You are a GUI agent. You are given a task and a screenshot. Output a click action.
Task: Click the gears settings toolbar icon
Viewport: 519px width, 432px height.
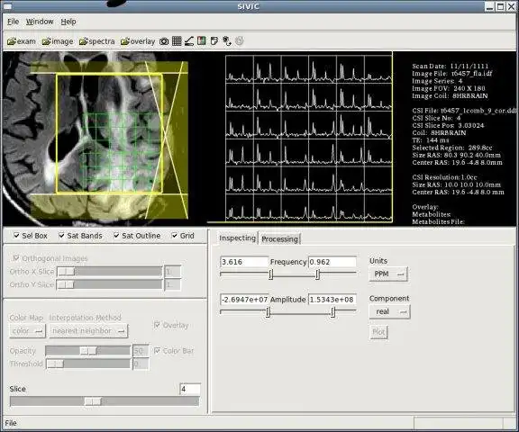pyautogui.click(x=227, y=41)
